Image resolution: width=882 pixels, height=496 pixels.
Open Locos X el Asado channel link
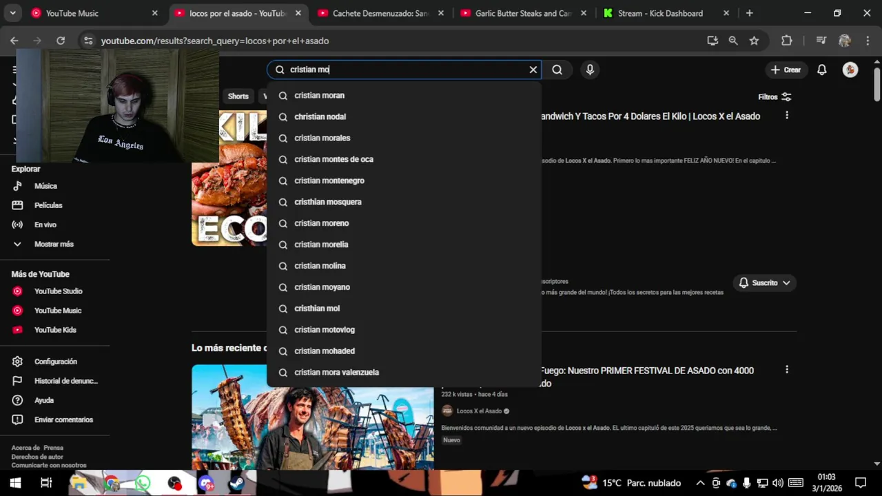[479, 411]
